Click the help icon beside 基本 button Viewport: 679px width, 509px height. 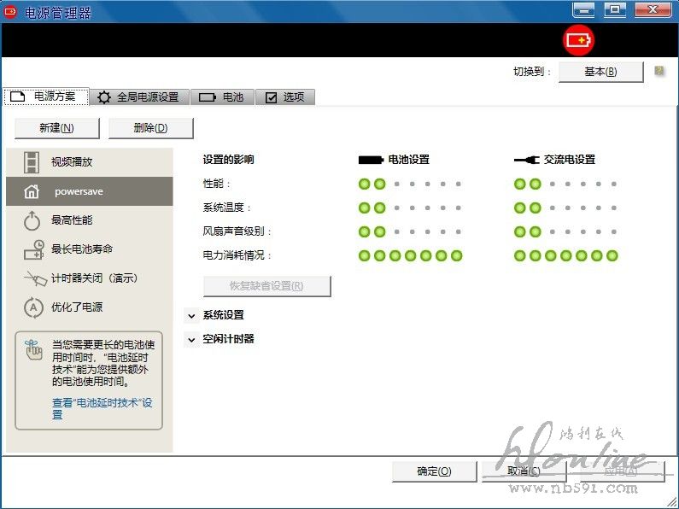click(x=659, y=71)
